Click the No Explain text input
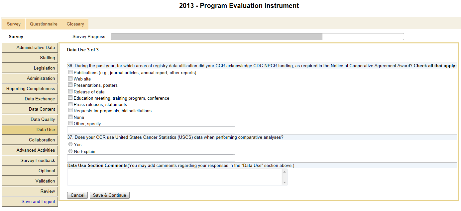Image resolution: width=461 pixels, height=211 pixels. (x=151, y=158)
